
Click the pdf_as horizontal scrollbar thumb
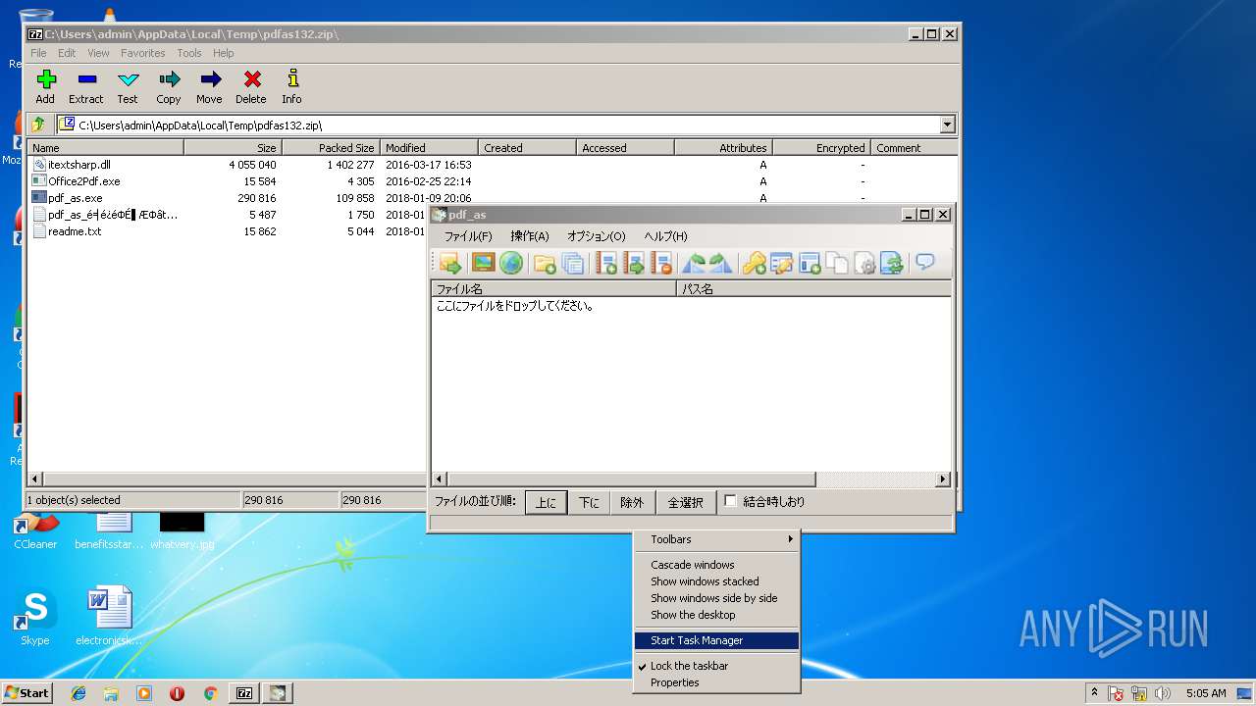point(631,479)
